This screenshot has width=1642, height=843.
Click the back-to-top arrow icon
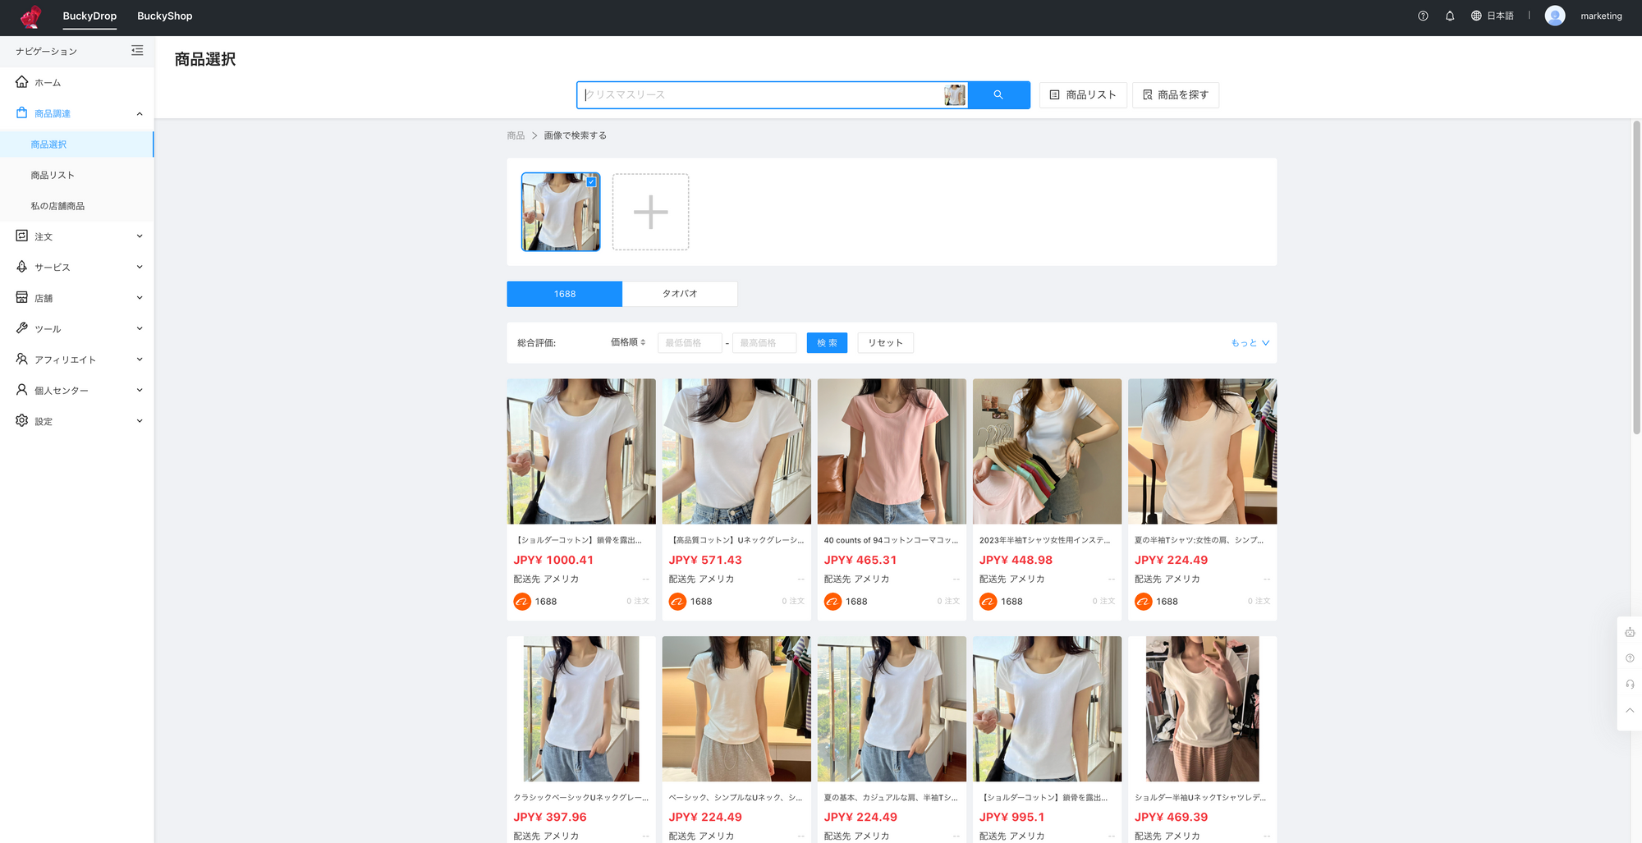tap(1630, 711)
